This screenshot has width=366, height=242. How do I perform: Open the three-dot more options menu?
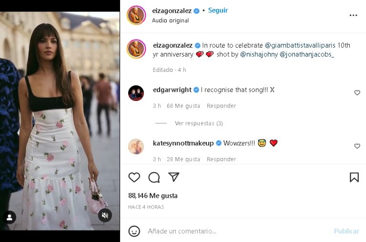pos(353,15)
